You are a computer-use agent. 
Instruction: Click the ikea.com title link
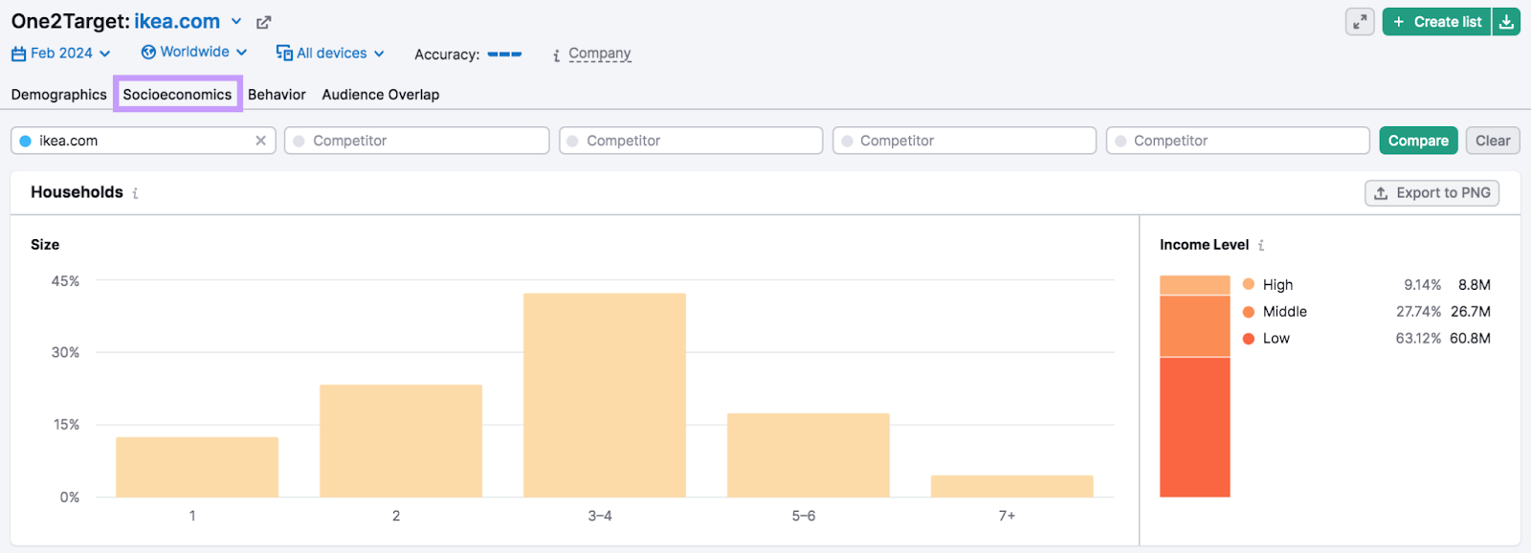coord(177,21)
